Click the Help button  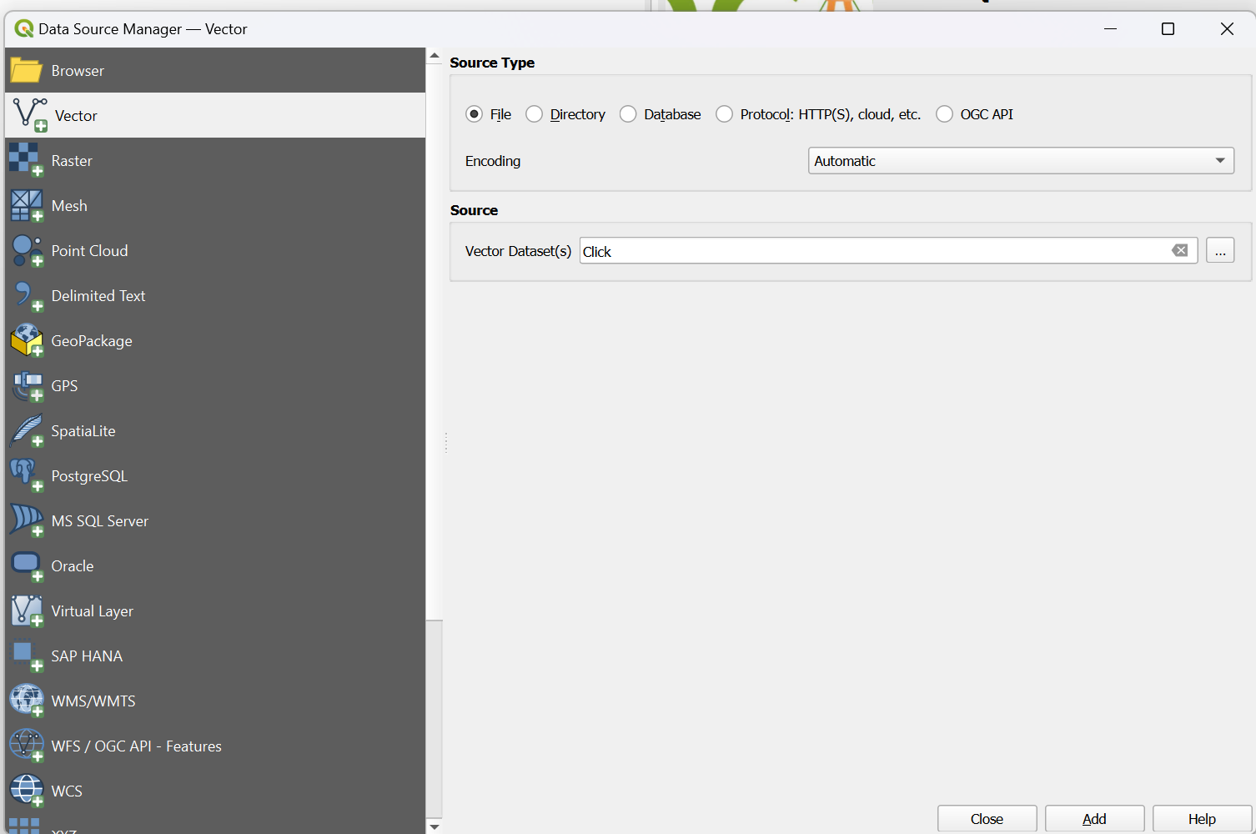point(1202,819)
